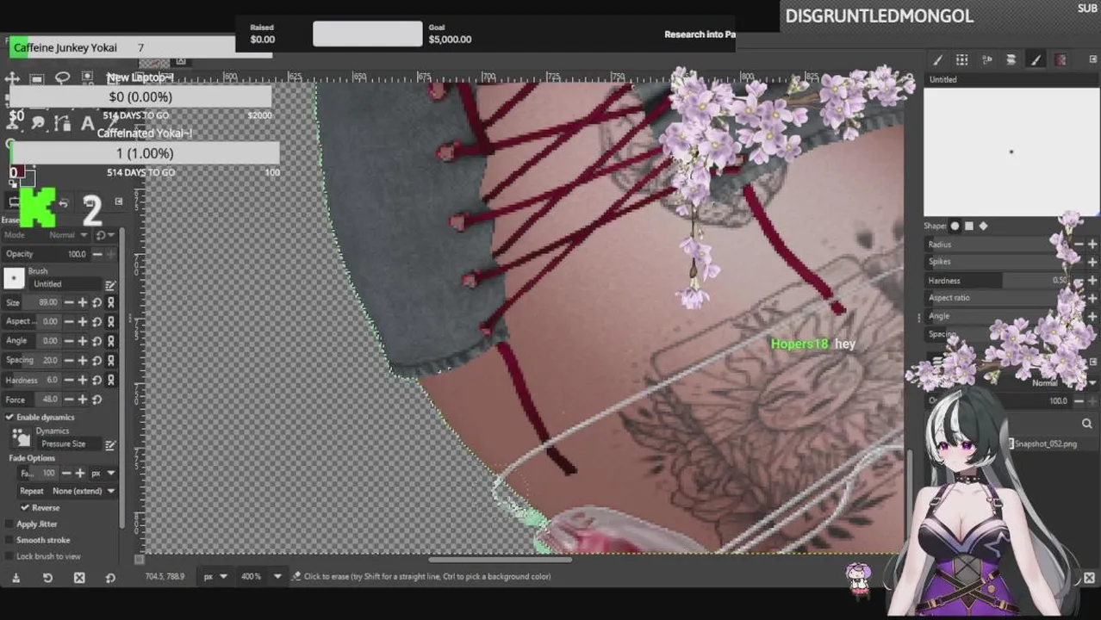Open the fade length px unit dropdown
The height and width of the screenshot is (620, 1101).
(103, 474)
